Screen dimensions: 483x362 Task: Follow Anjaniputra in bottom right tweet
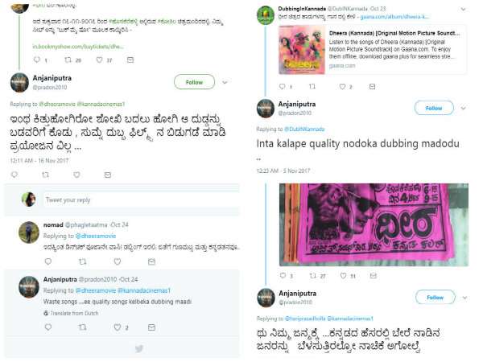[435, 297]
